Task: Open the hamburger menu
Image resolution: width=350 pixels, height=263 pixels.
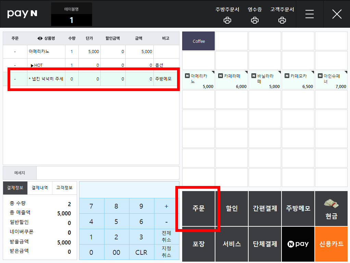Action: click(310, 14)
